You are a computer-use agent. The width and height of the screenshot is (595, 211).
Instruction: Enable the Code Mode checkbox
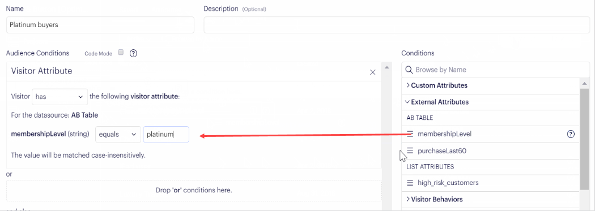point(121,53)
